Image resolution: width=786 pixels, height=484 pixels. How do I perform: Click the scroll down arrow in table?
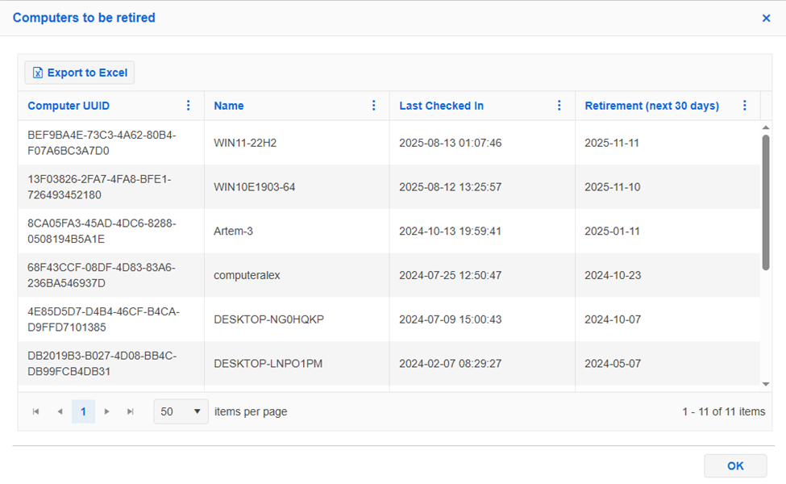pyautogui.click(x=766, y=384)
